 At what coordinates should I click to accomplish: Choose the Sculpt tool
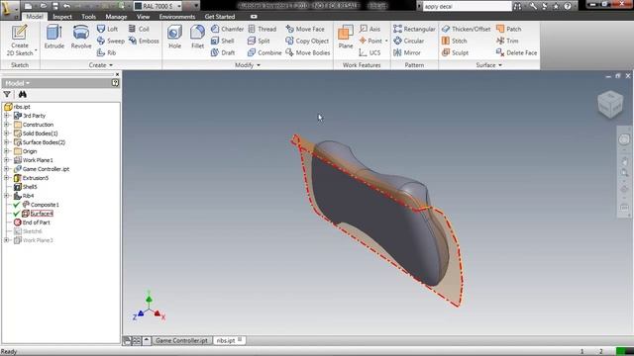point(455,52)
